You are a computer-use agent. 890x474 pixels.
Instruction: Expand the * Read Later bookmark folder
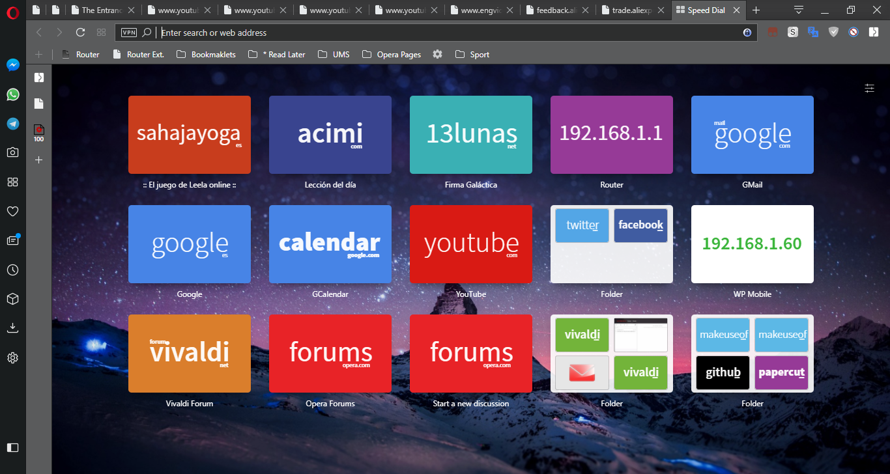click(277, 55)
